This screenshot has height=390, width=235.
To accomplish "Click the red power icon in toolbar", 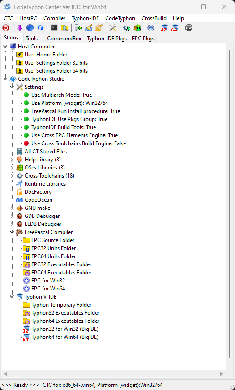I will (x=5, y=28).
